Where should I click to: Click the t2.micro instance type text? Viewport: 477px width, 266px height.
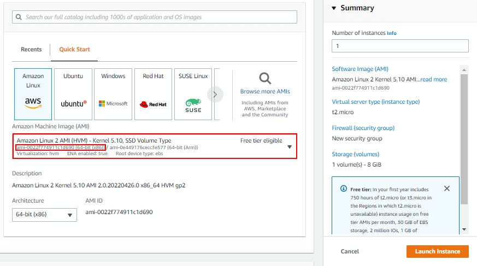point(343,112)
